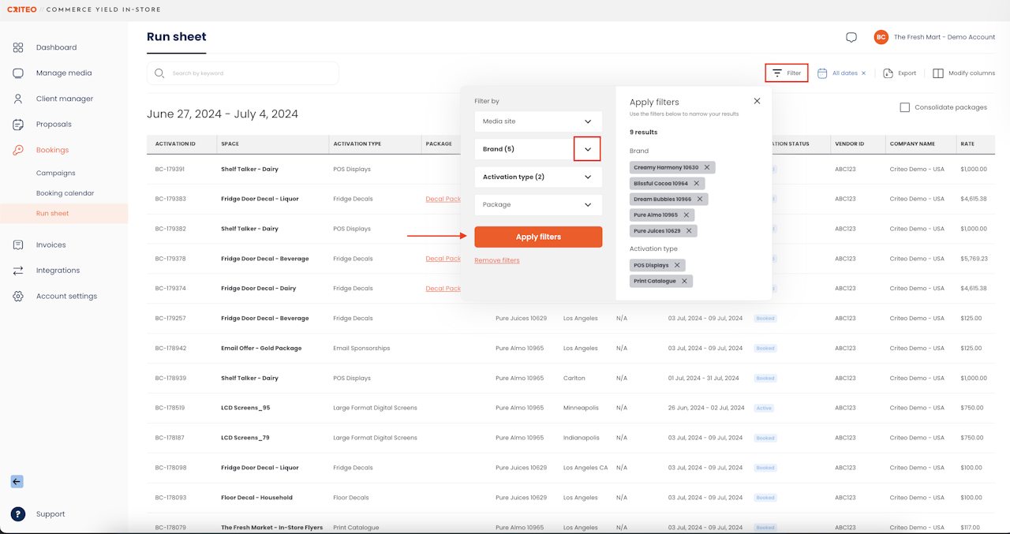Click the Minneapolis location cell

coord(581,408)
